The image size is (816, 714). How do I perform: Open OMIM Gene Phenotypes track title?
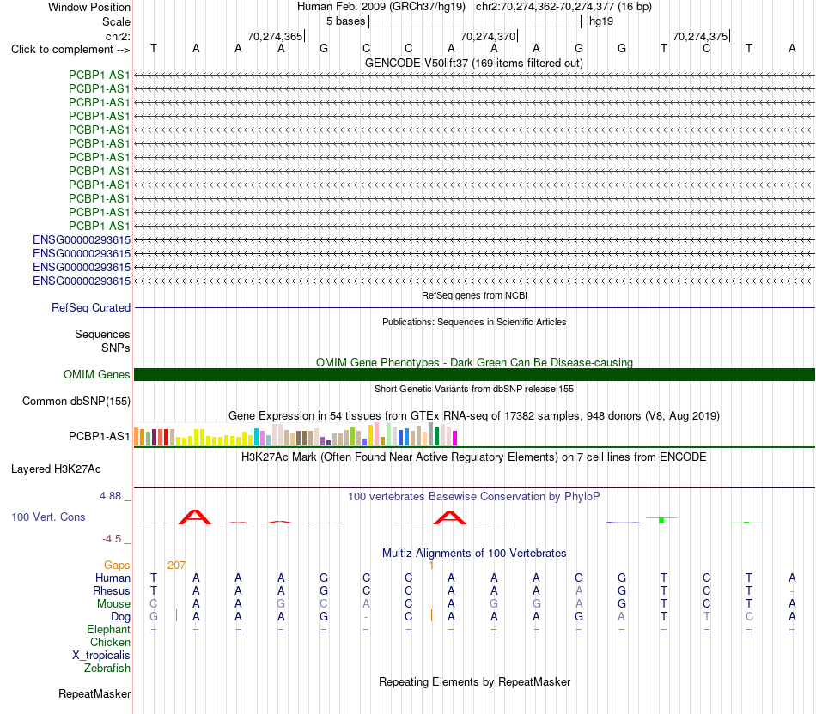[x=474, y=362]
